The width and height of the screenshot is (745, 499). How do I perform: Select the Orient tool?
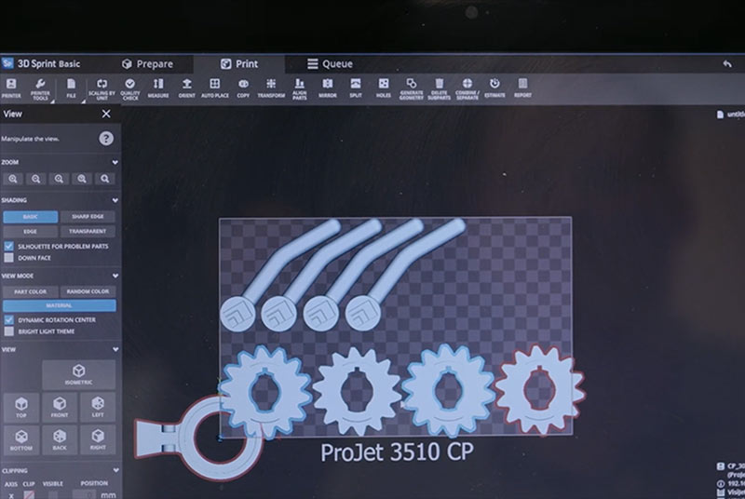click(x=187, y=88)
